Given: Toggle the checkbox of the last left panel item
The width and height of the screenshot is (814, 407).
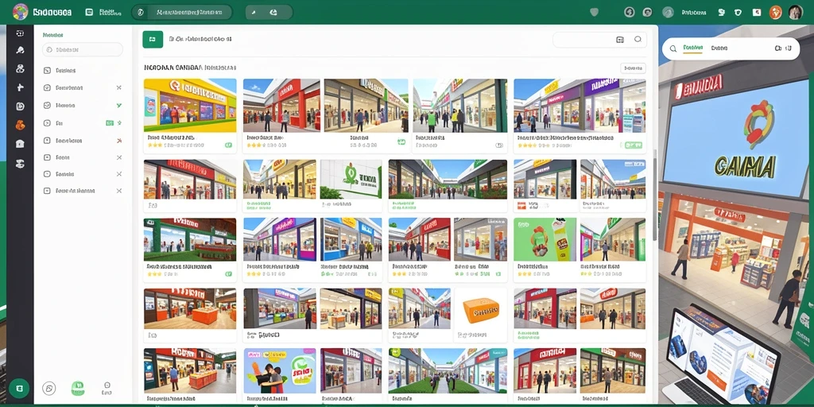Looking at the screenshot, I should (47, 191).
